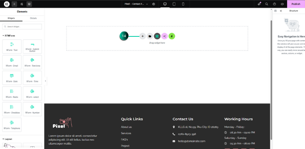Viewport: 305px width, 149px height.
Task: Click the Publish button
Action: pyautogui.click(x=296, y=4)
